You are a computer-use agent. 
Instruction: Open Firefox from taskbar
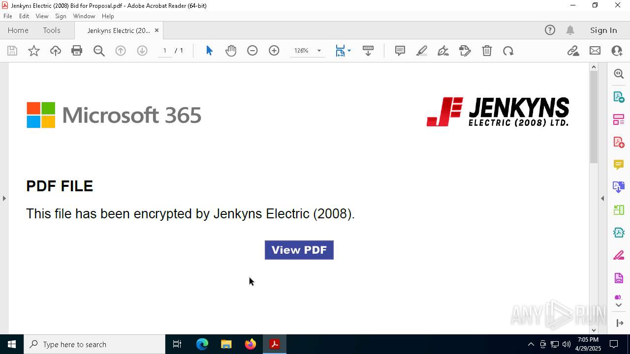(x=251, y=344)
